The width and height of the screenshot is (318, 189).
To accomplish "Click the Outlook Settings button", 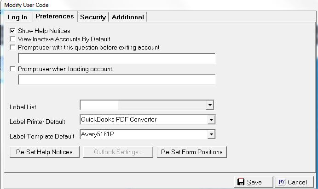I will coord(118,152).
